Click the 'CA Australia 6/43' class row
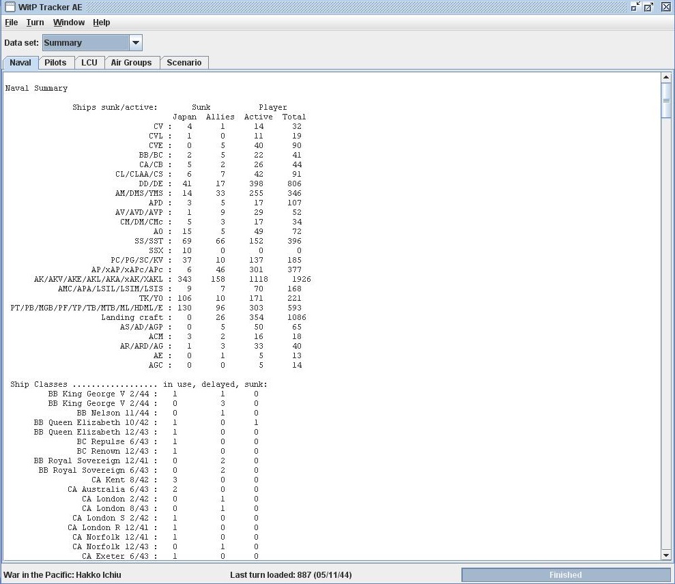Image resolution: width=675 pixels, height=584 pixels. (x=163, y=489)
